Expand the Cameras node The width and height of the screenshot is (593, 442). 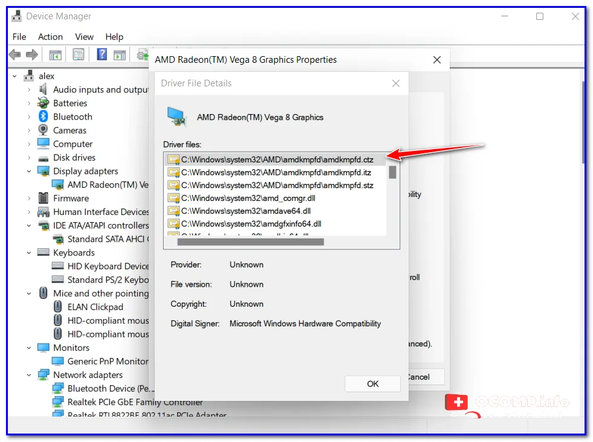point(29,130)
